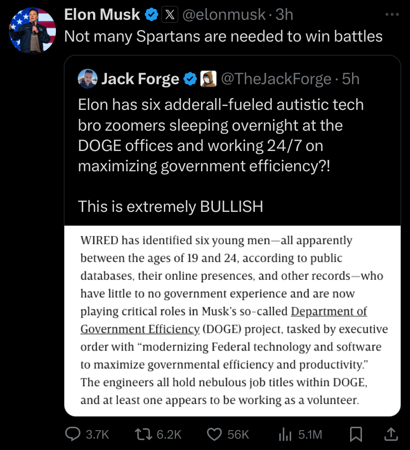Share the post via upload icon

(x=391, y=434)
